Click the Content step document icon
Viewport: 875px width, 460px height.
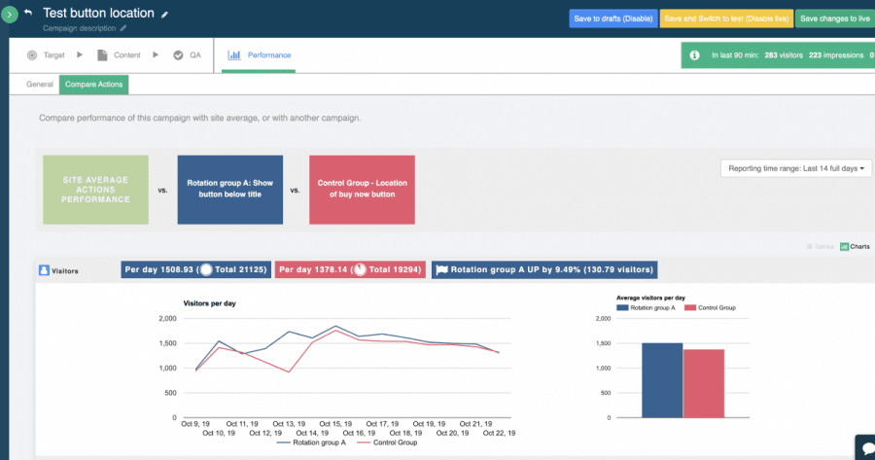pyautogui.click(x=102, y=55)
